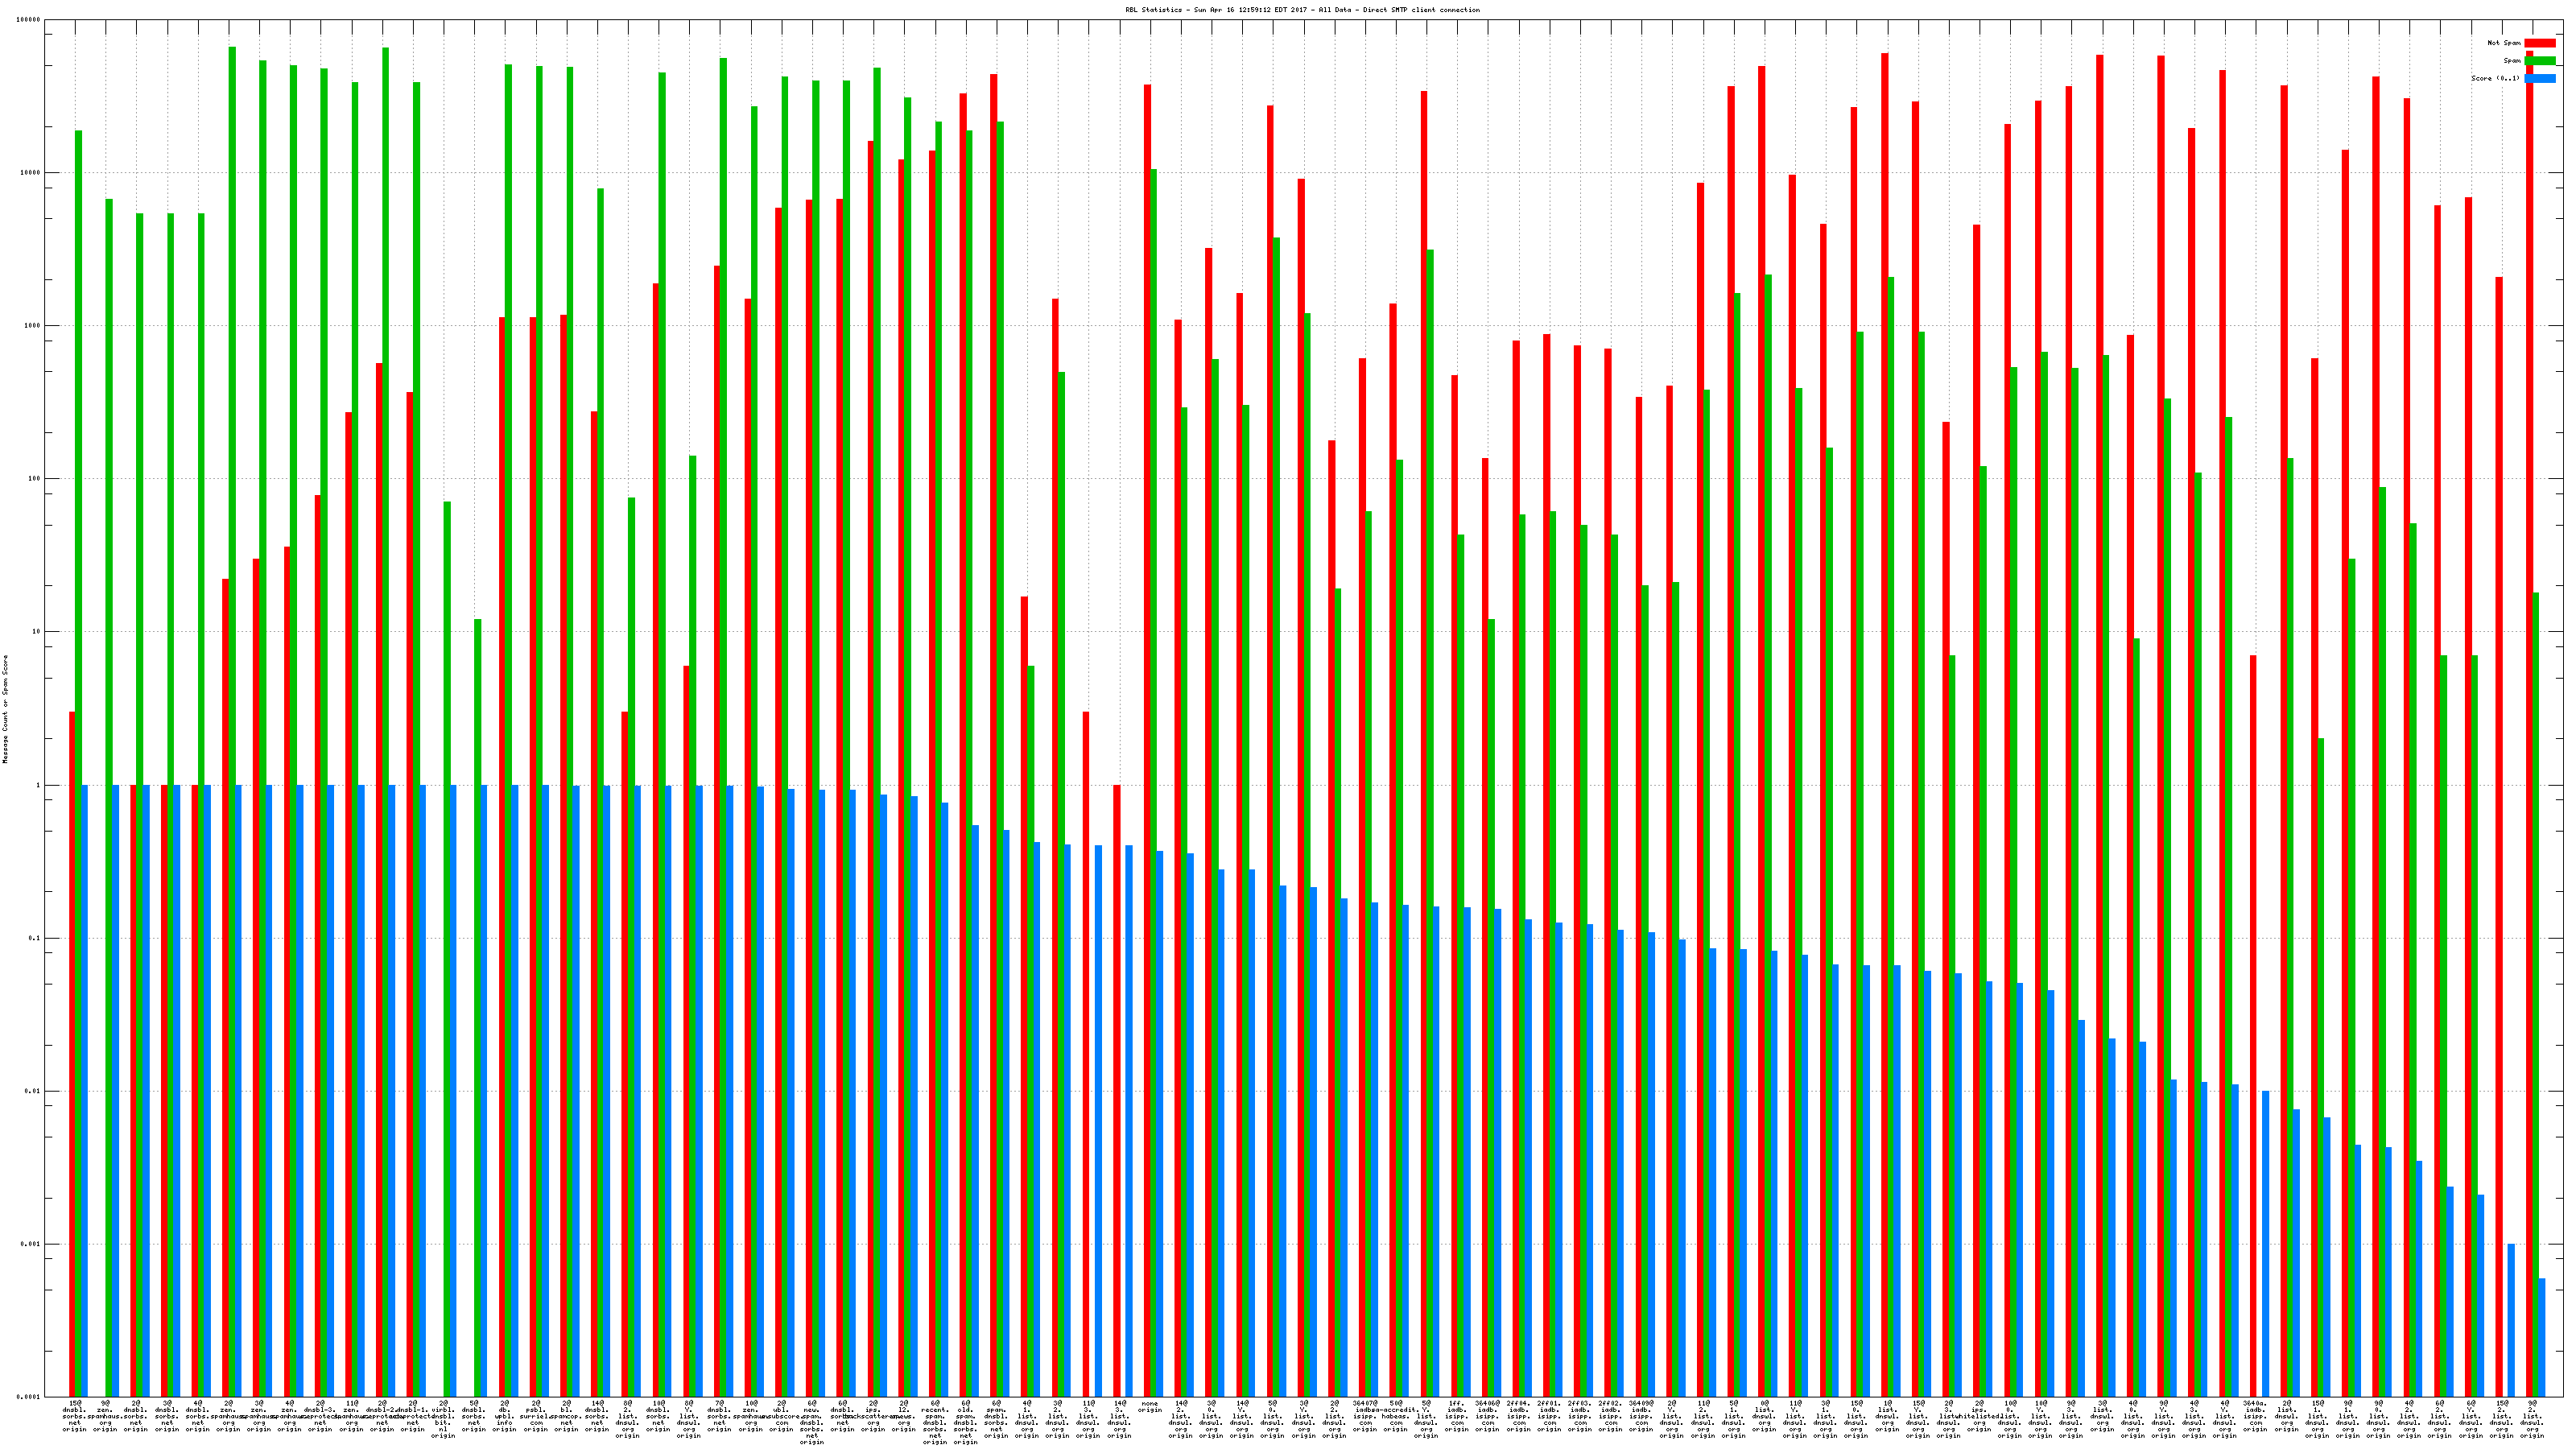Click the db.wpbl.info x-axis label
2576x1449 pixels.
click(x=505, y=1418)
